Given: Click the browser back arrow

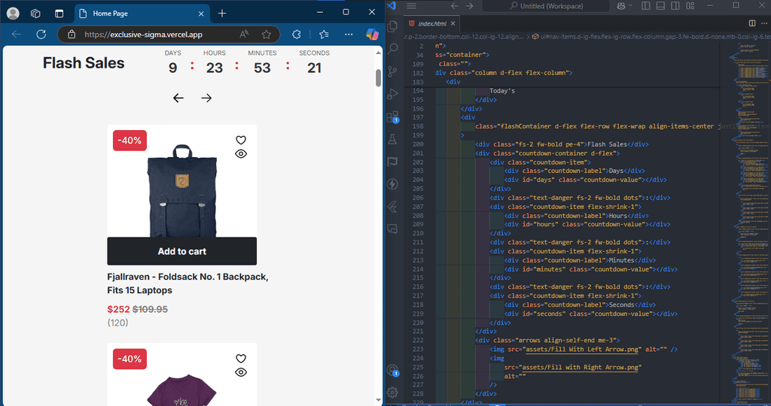Looking at the screenshot, I should (x=17, y=35).
